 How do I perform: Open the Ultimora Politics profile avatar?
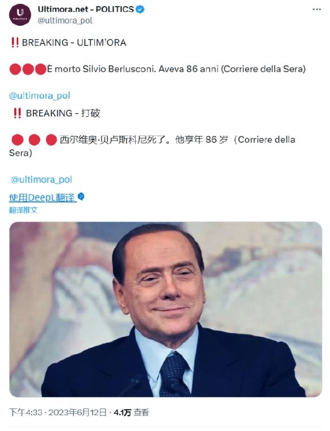pos(20,15)
